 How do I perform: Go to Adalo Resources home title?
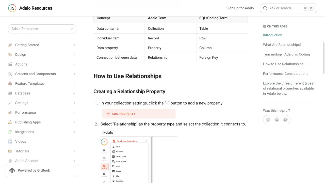(x=36, y=8)
